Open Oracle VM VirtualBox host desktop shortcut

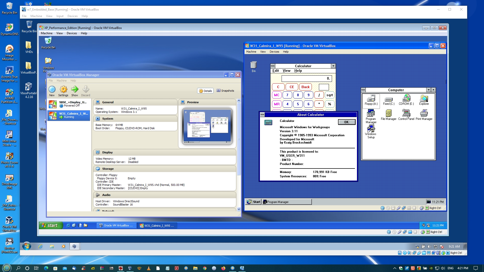pos(9,224)
